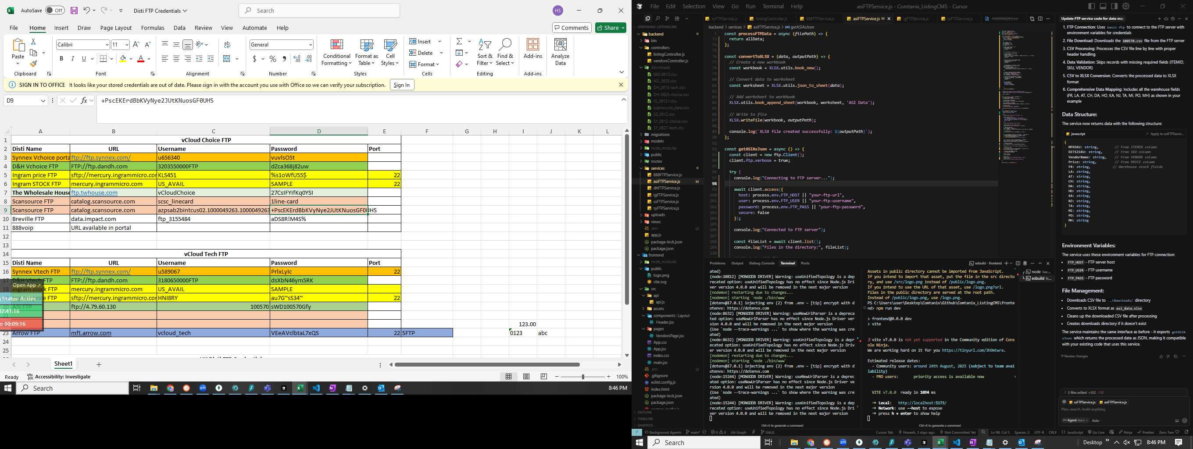The image size is (1193, 449).
Task: Click the Analyze Data icon
Action: pos(561,52)
